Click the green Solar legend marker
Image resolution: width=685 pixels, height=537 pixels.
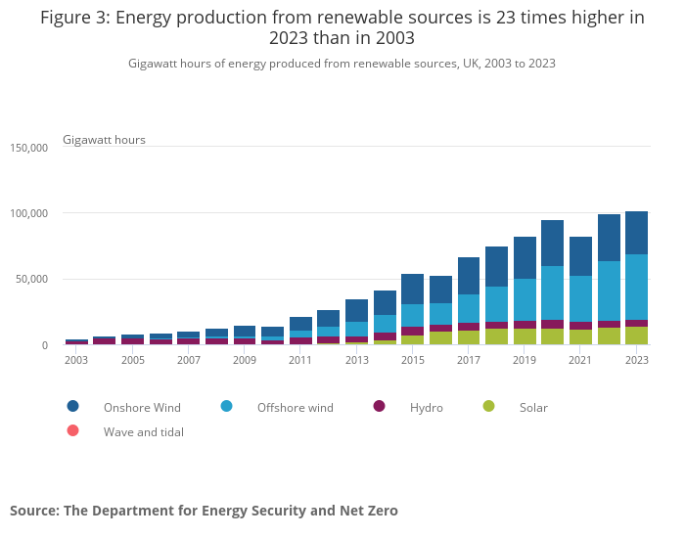click(489, 406)
